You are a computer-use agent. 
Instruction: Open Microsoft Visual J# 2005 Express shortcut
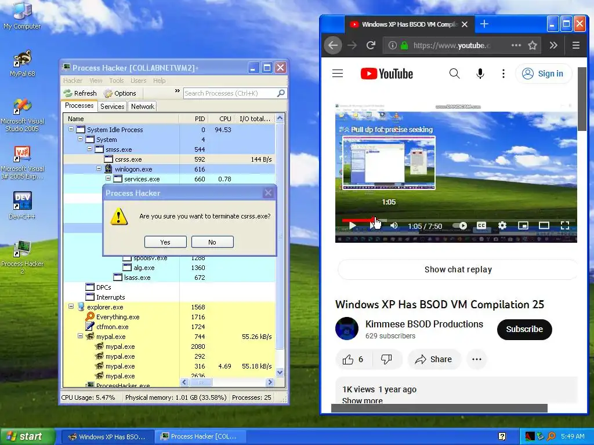(22, 163)
